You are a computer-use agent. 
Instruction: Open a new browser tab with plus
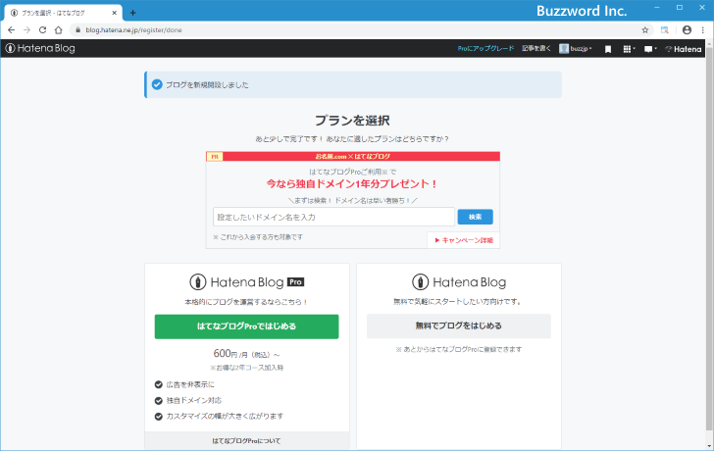132,13
